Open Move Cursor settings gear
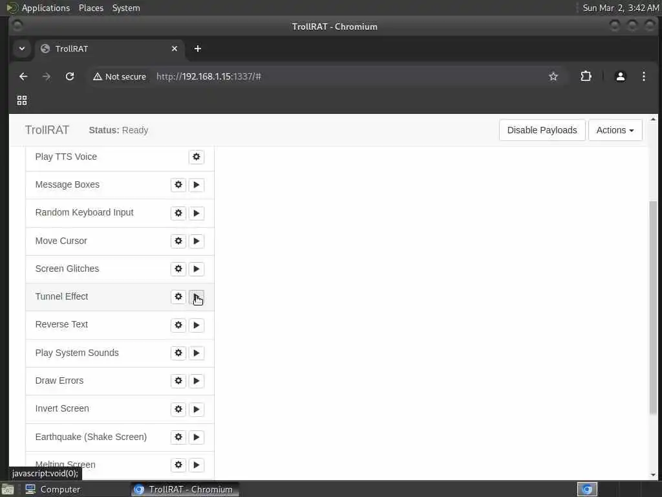 pos(178,241)
